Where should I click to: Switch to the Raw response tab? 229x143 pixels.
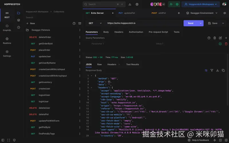[99, 64]
